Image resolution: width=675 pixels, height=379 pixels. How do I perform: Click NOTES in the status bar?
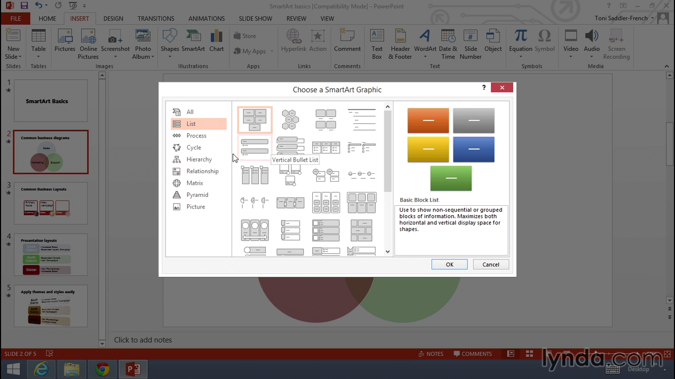(x=430, y=354)
